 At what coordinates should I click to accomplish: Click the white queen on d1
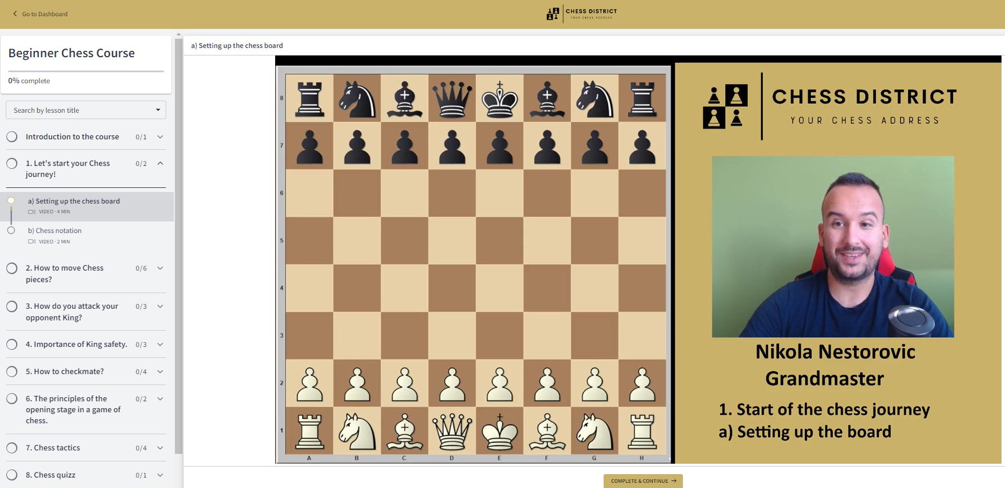[452, 431]
